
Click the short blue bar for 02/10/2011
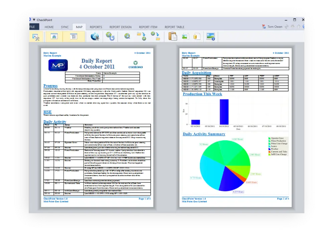[195, 122]
